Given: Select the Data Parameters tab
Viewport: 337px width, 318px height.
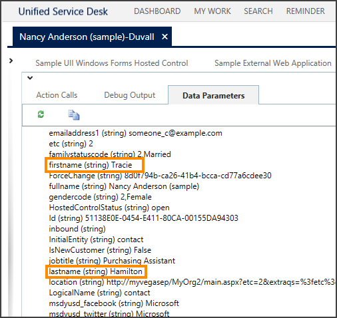Looking at the screenshot, I should pos(213,95).
